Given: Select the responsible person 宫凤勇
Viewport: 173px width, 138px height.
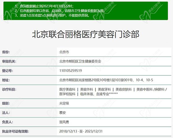Looking at the screenshot, I should pyautogui.click(x=64, y=122).
